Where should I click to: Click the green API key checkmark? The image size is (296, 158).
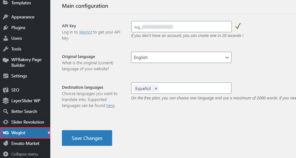coord(238,26)
